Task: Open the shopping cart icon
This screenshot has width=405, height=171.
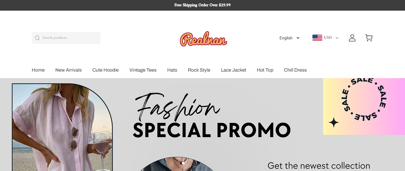Action: point(369,38)
